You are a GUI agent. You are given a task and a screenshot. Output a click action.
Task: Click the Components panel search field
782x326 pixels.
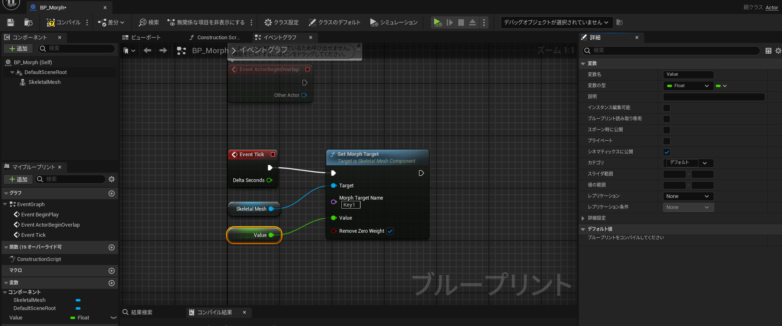(77, 48)
